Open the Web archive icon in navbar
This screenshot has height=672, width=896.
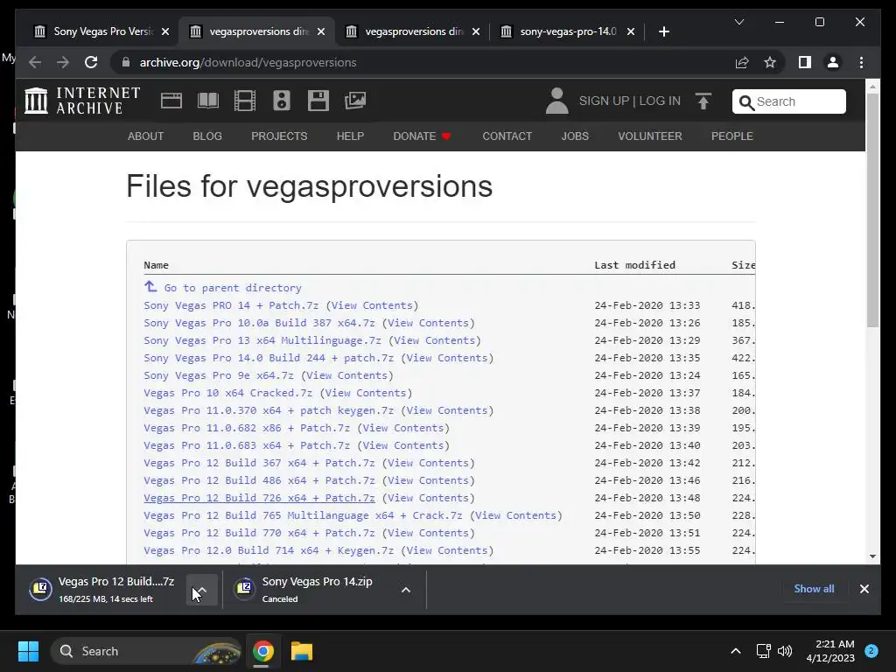coord(171,101)
